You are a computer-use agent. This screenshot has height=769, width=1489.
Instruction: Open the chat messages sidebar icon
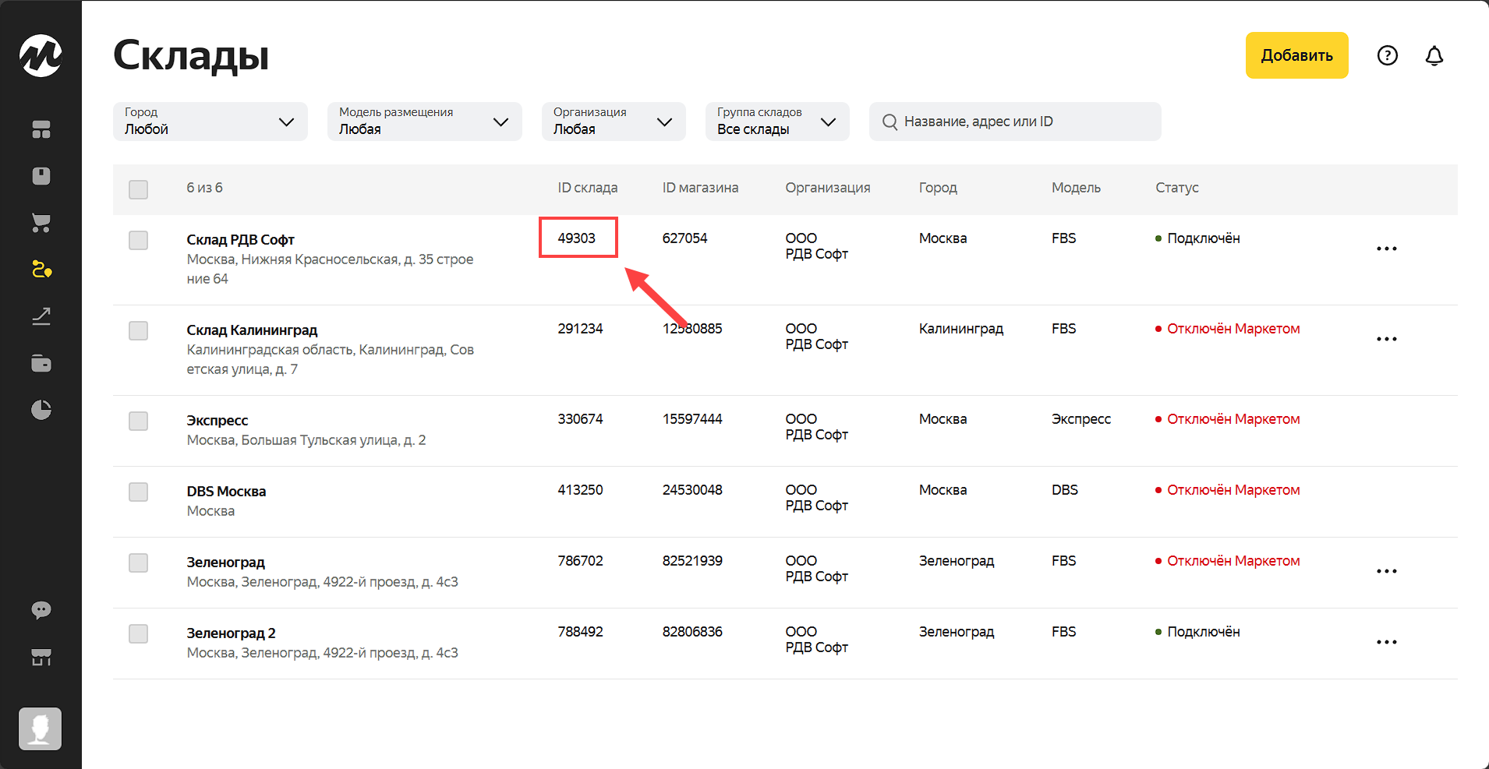click(x=41, y=610)
